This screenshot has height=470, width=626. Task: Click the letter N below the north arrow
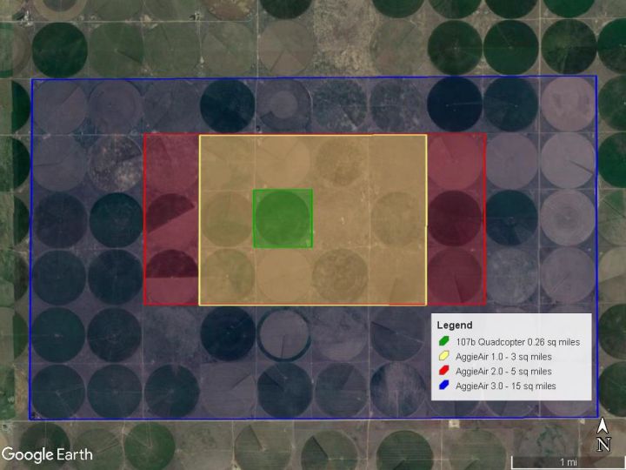[x=603, y=445]
